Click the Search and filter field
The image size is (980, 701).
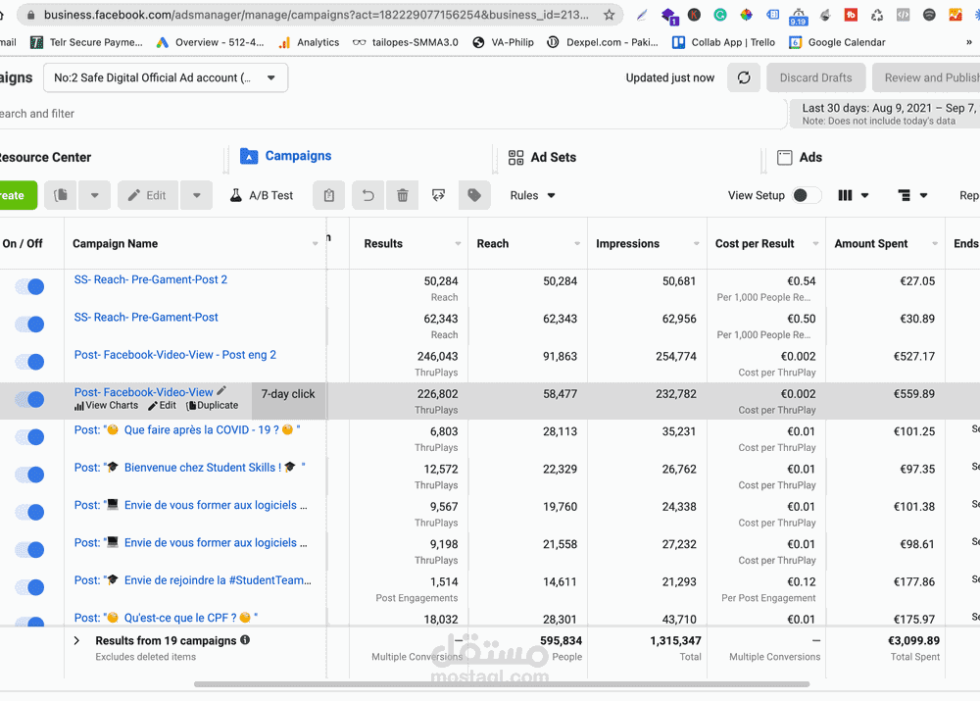click(393, 114)
